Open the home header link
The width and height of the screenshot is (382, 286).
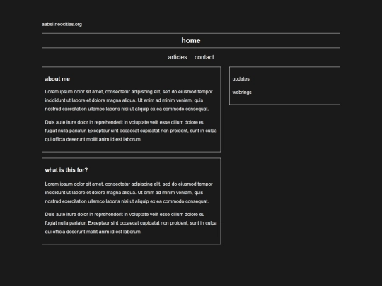pos(191,41)
